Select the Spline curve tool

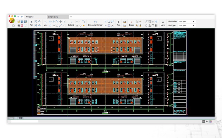(x=60, y=25)
